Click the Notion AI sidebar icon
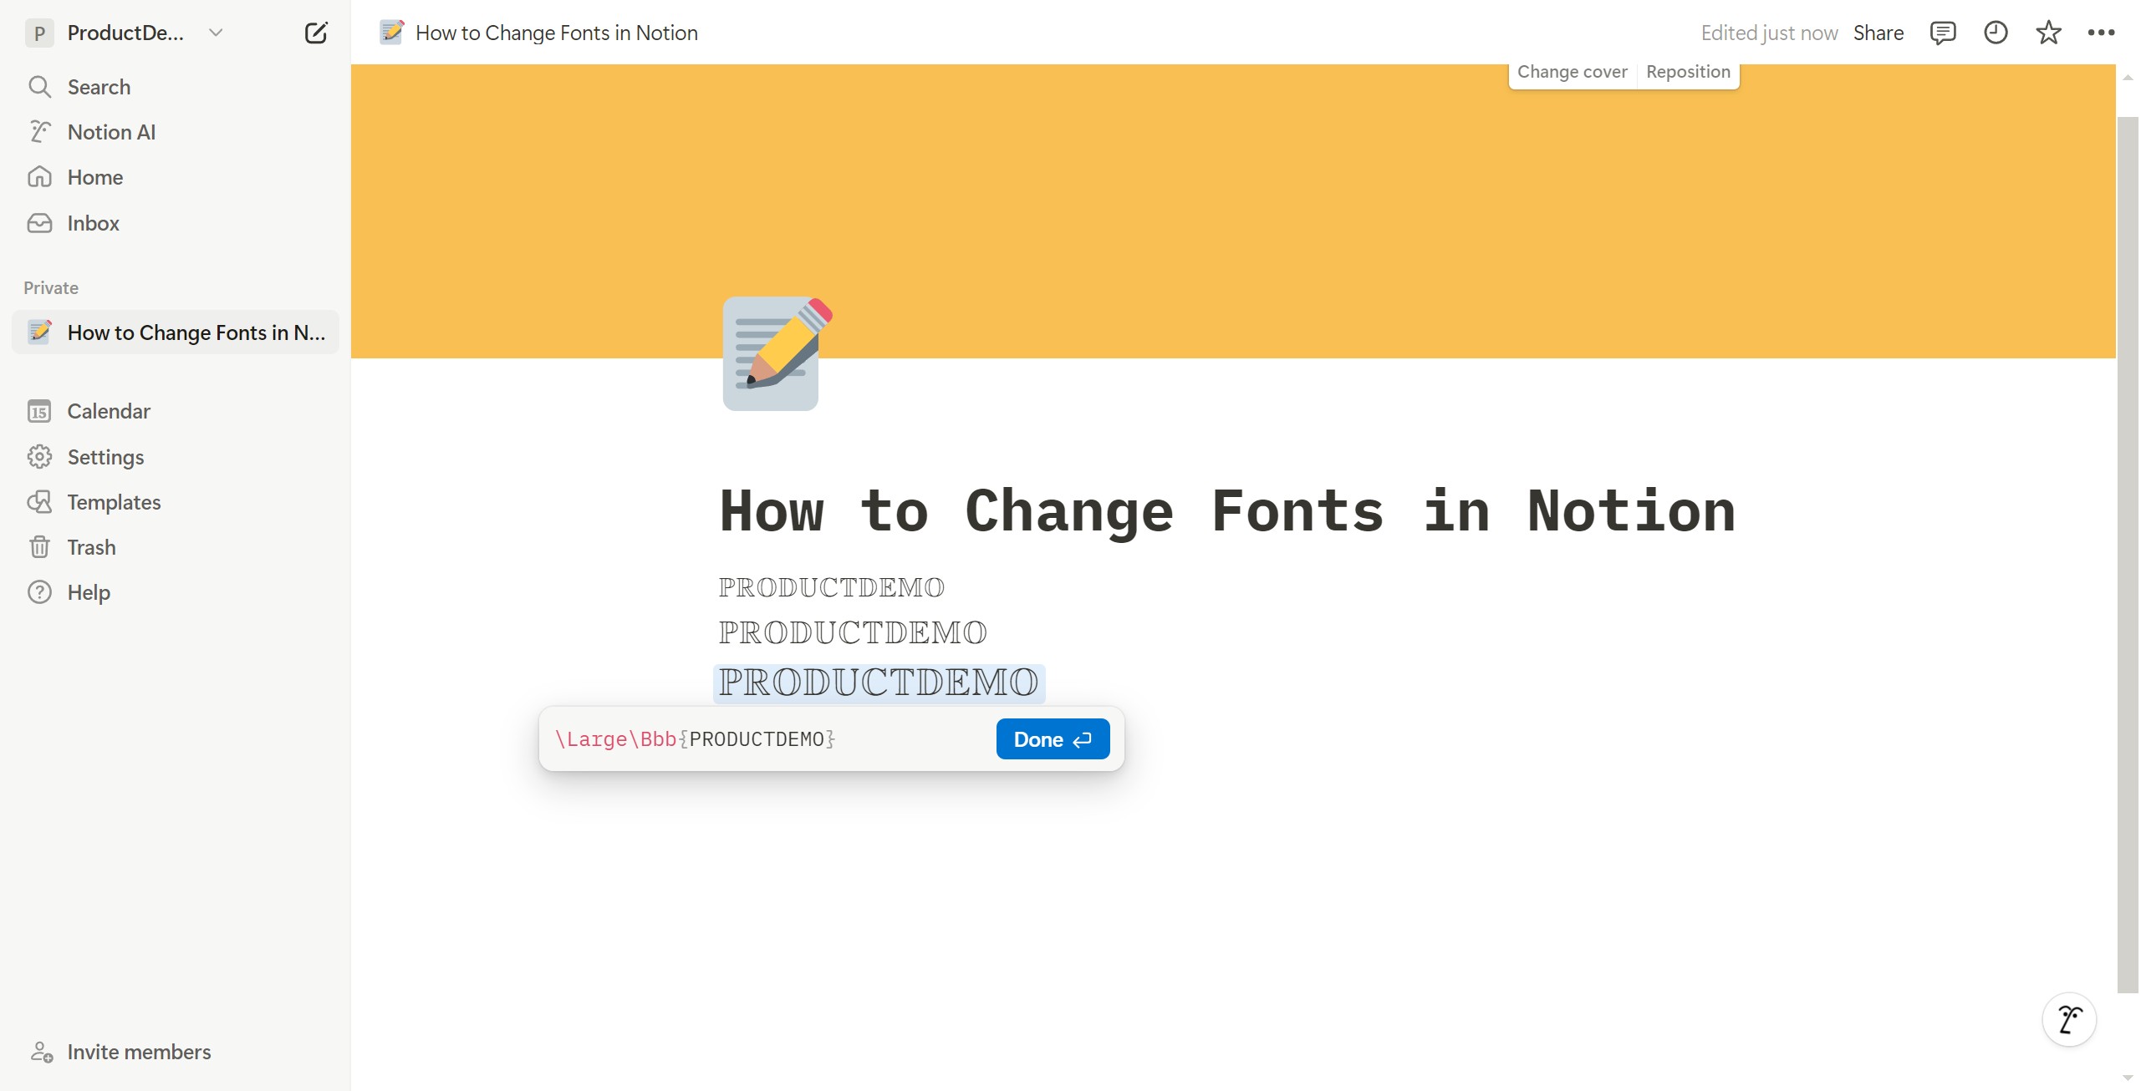2141x1091 pixels. [39, 132]
